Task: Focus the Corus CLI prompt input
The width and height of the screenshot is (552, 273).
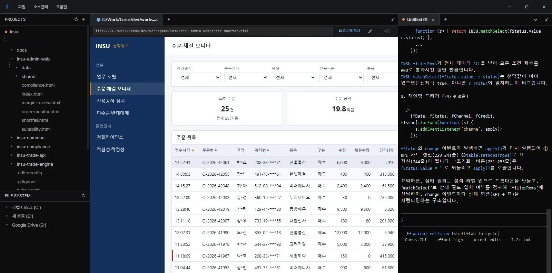Action: [475, 220]
